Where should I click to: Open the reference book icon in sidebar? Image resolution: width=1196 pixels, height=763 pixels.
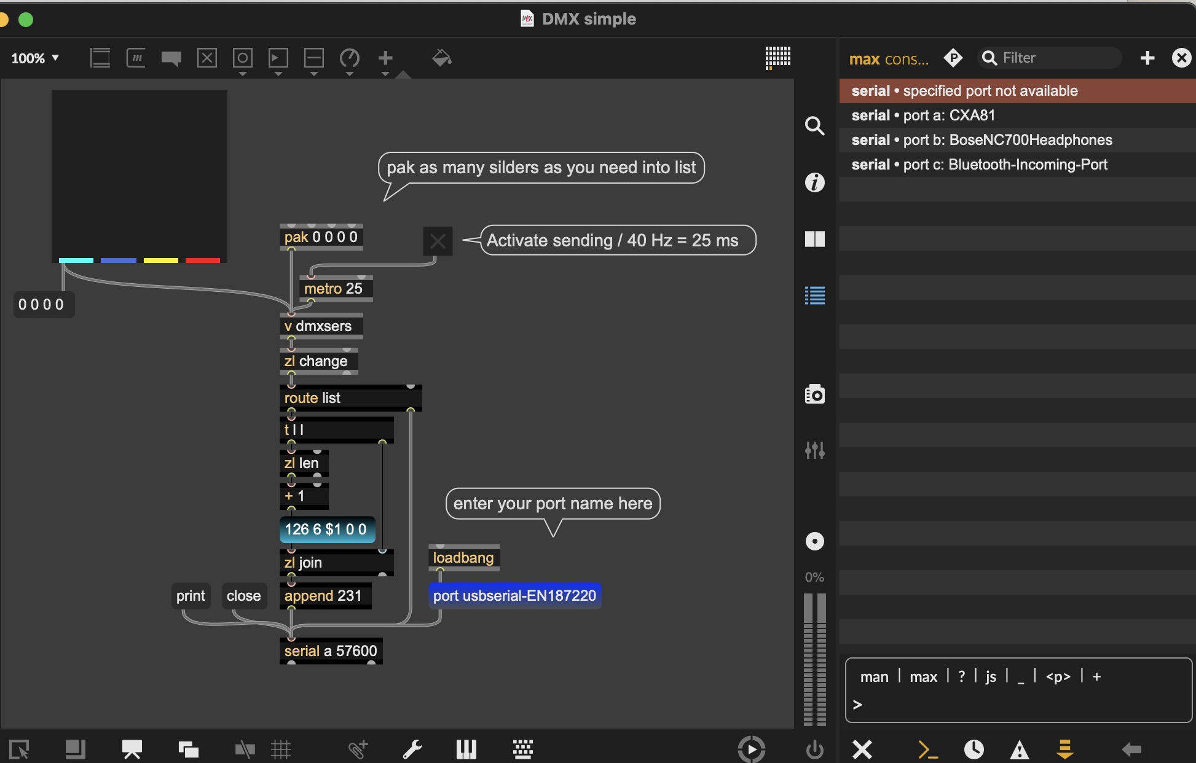click(814, 239)
